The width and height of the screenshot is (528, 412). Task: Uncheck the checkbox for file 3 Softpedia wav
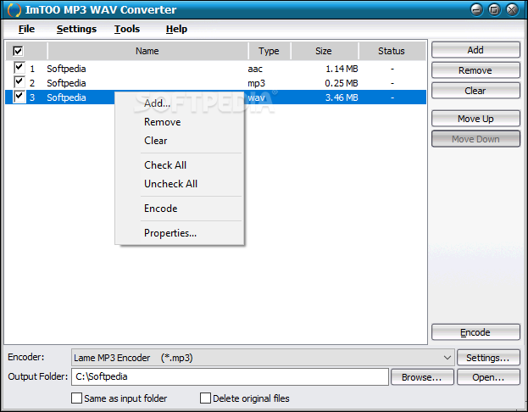(x=19, y=97)
